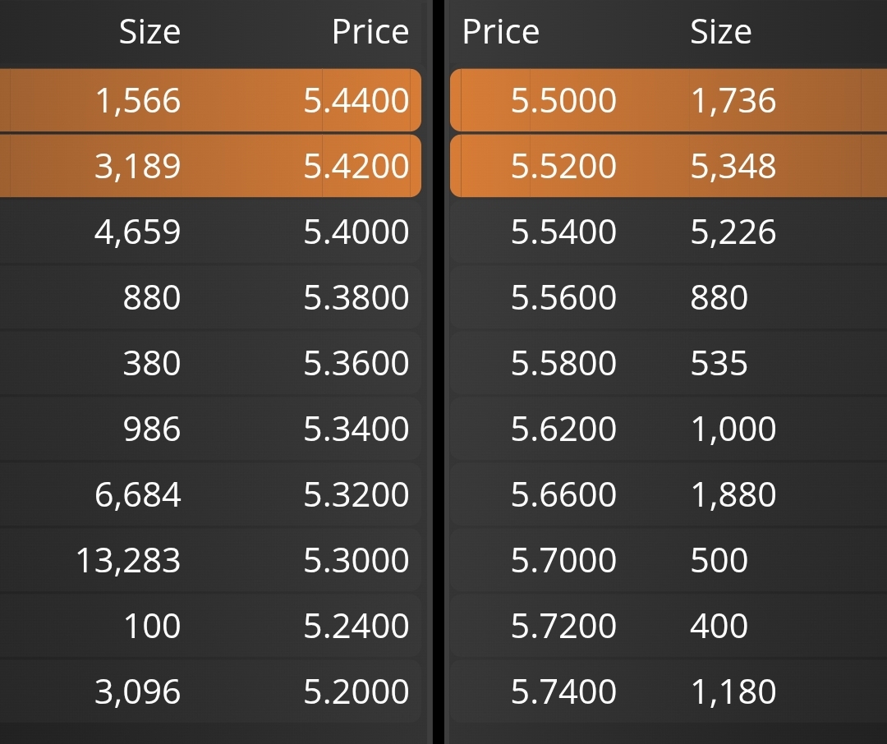Select the bid row priced 5.4200
This screenshot has height=744, width=887.
(x=210, y=166)
